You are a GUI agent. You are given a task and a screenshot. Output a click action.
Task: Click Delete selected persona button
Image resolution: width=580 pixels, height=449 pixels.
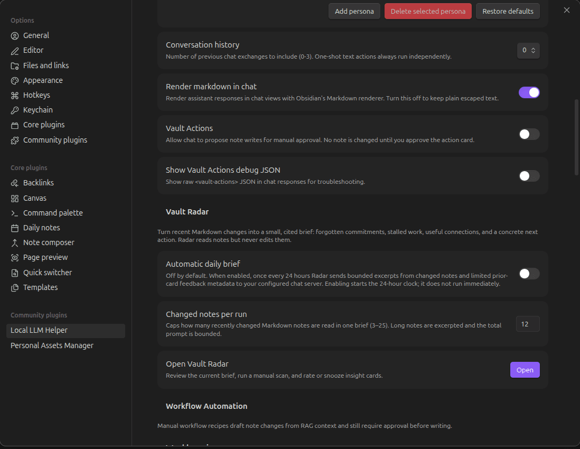428,11
